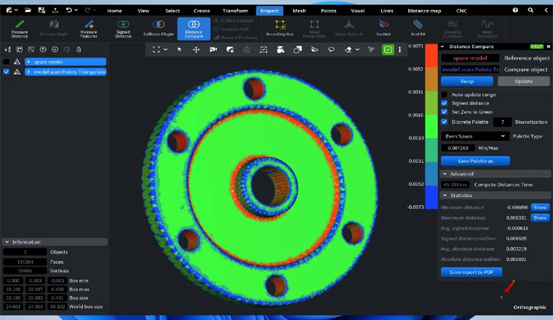Screen dimensions: 553x320
Task: Click Save report to PDF
Action: pos(471,272)
